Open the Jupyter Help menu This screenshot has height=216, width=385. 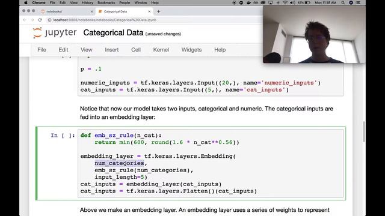point(220,50)
